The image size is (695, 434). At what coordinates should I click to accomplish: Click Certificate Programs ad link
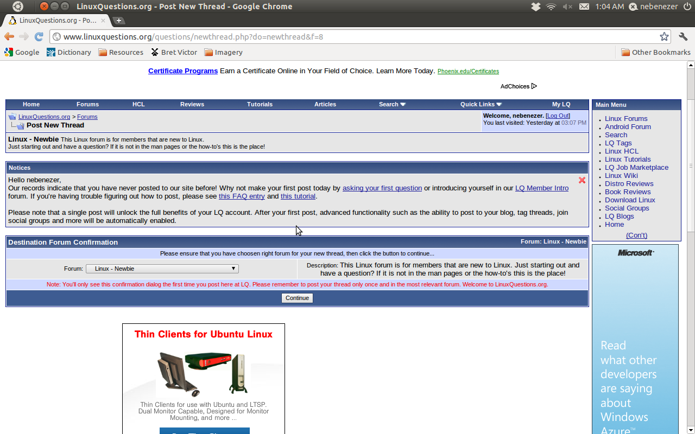click(183, 71)
